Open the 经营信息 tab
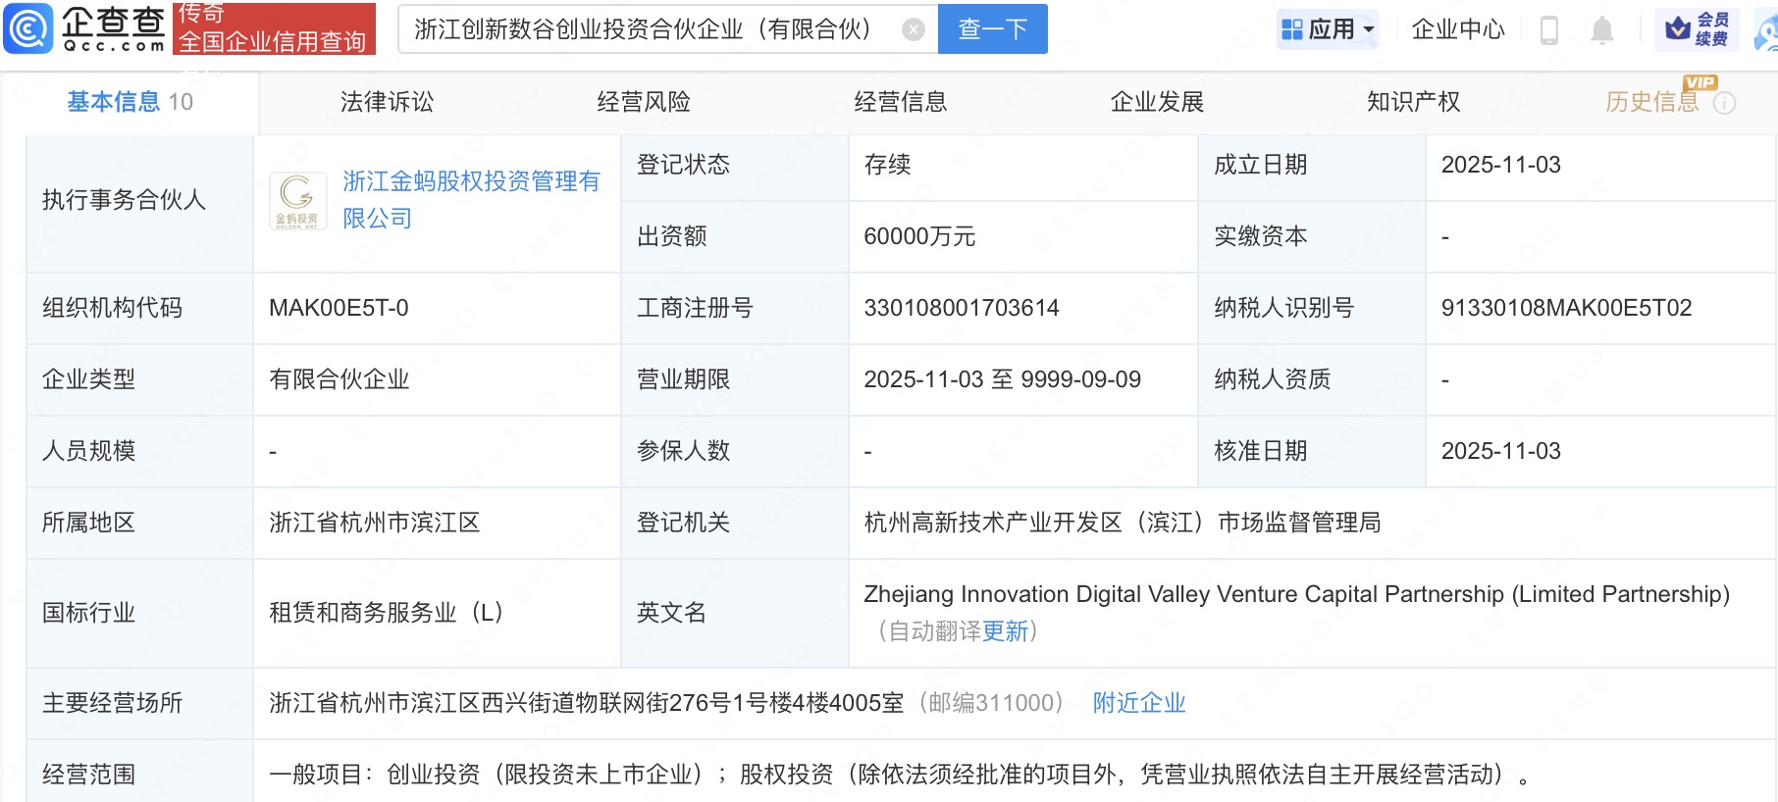The width and height of the screenshot is (1778, 802). [900, 102]
